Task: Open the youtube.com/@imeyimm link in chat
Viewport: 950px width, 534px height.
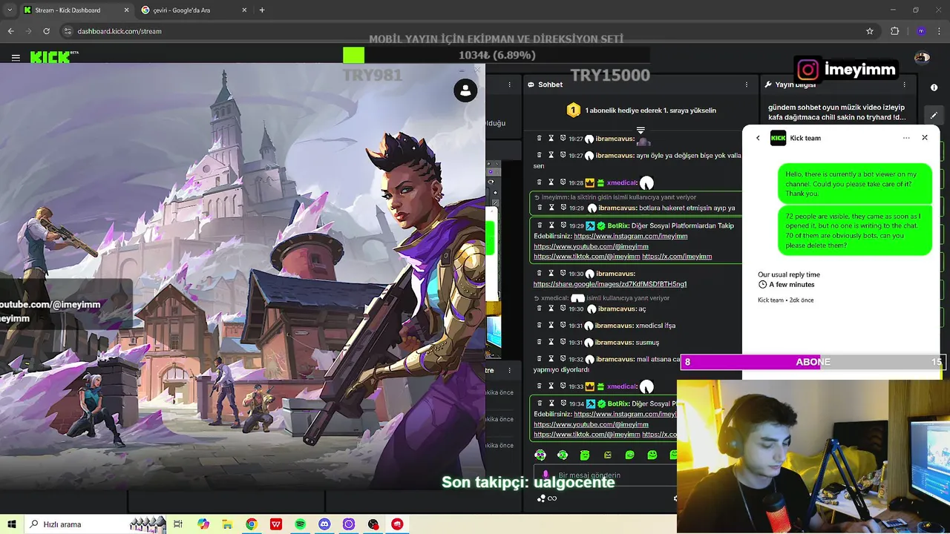Action: click(x=591, y=246)
